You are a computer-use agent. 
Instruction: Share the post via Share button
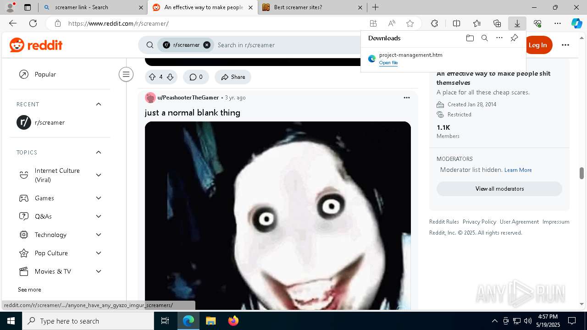233,77
